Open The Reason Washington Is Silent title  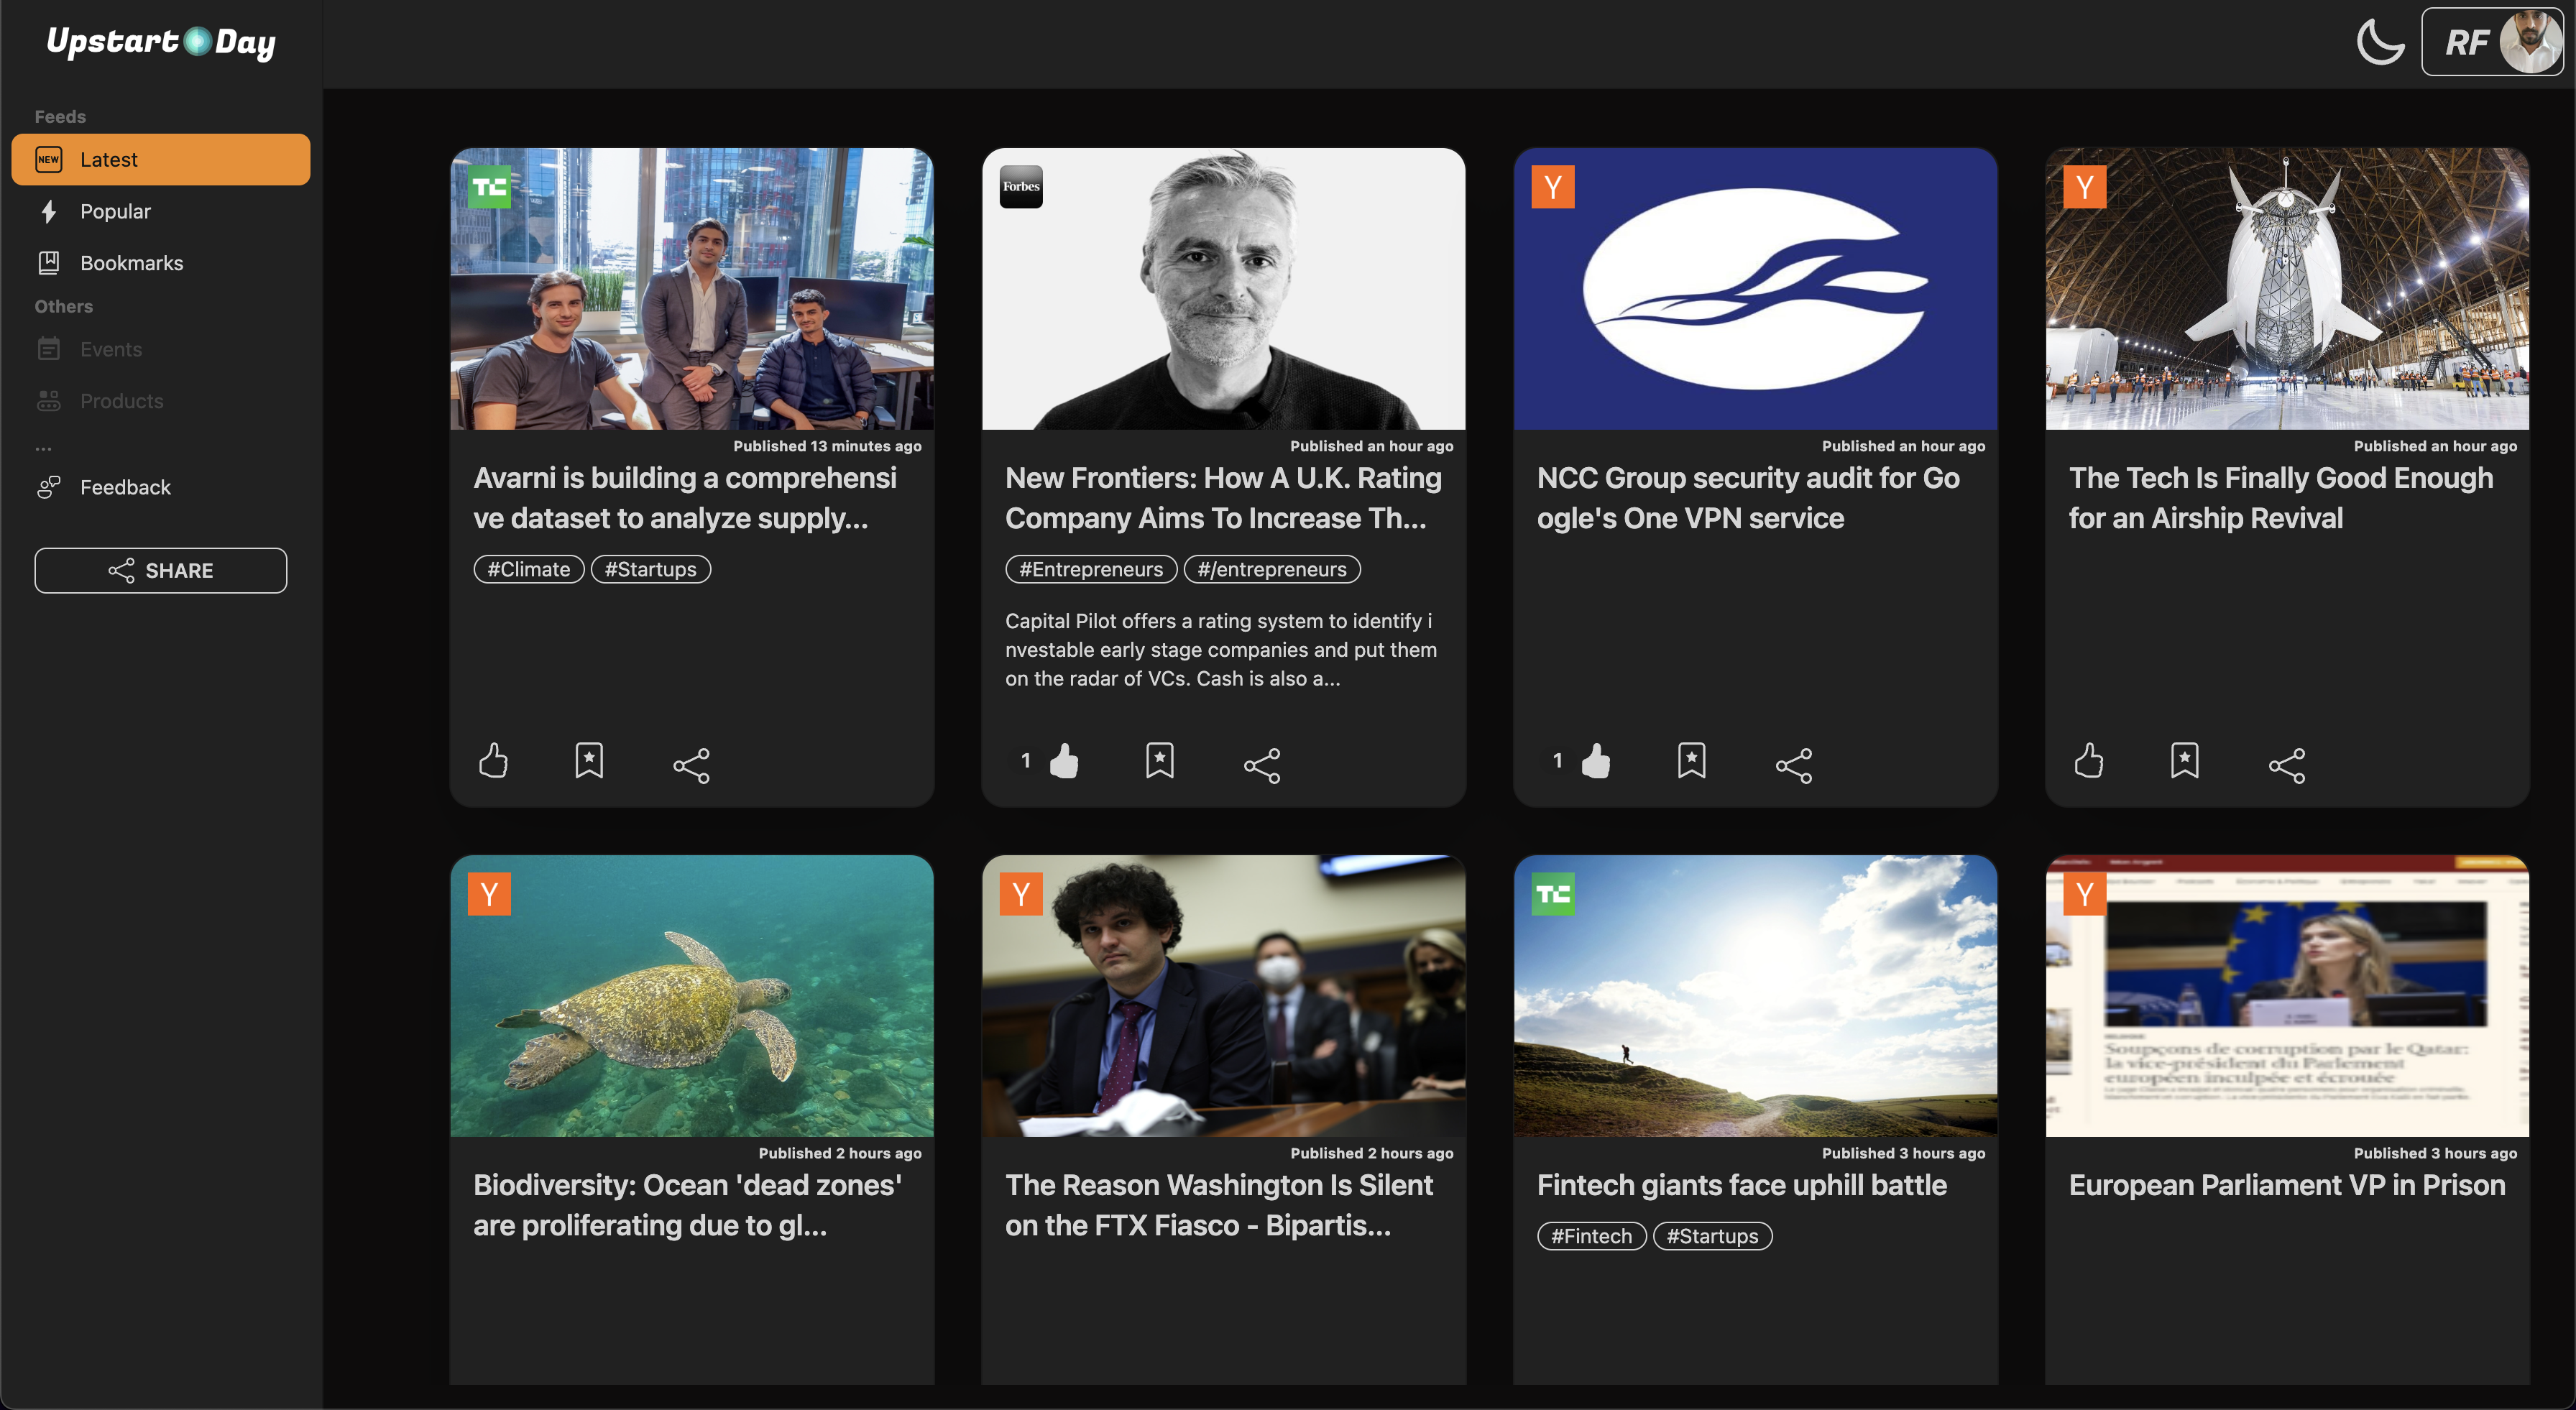pyautogui.click(x=1219, y=1205)
